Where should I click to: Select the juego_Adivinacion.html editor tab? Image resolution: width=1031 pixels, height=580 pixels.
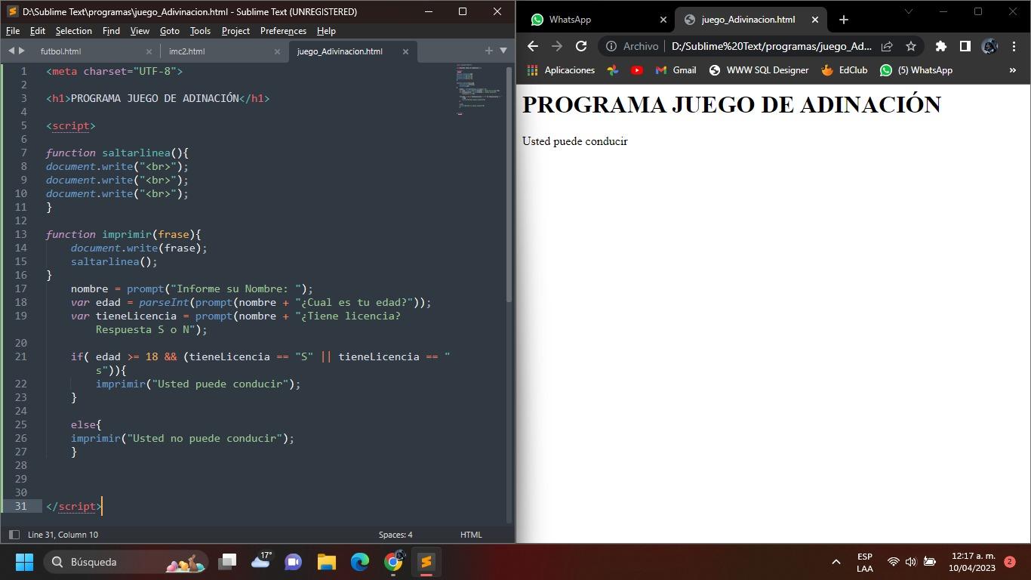(x=340, y=51)
